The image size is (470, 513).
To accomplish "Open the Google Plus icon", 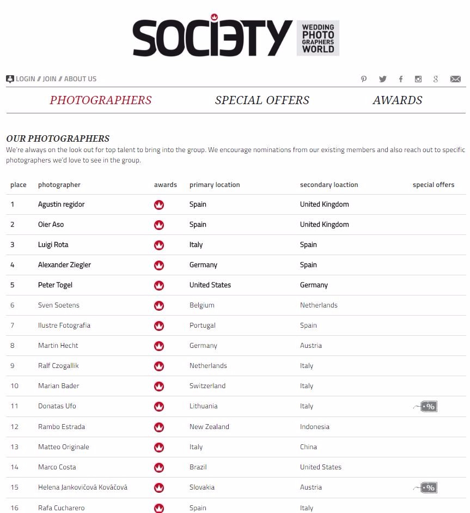I will [x=436, y=79].
